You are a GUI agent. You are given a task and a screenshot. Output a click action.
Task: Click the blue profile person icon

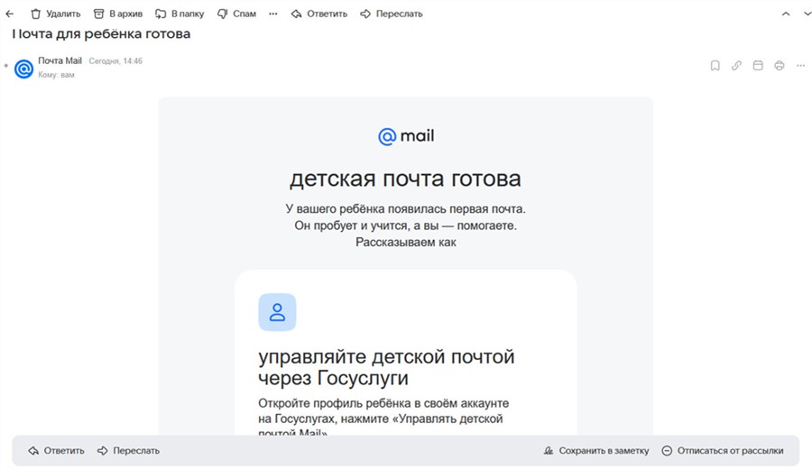coord(277,312)
